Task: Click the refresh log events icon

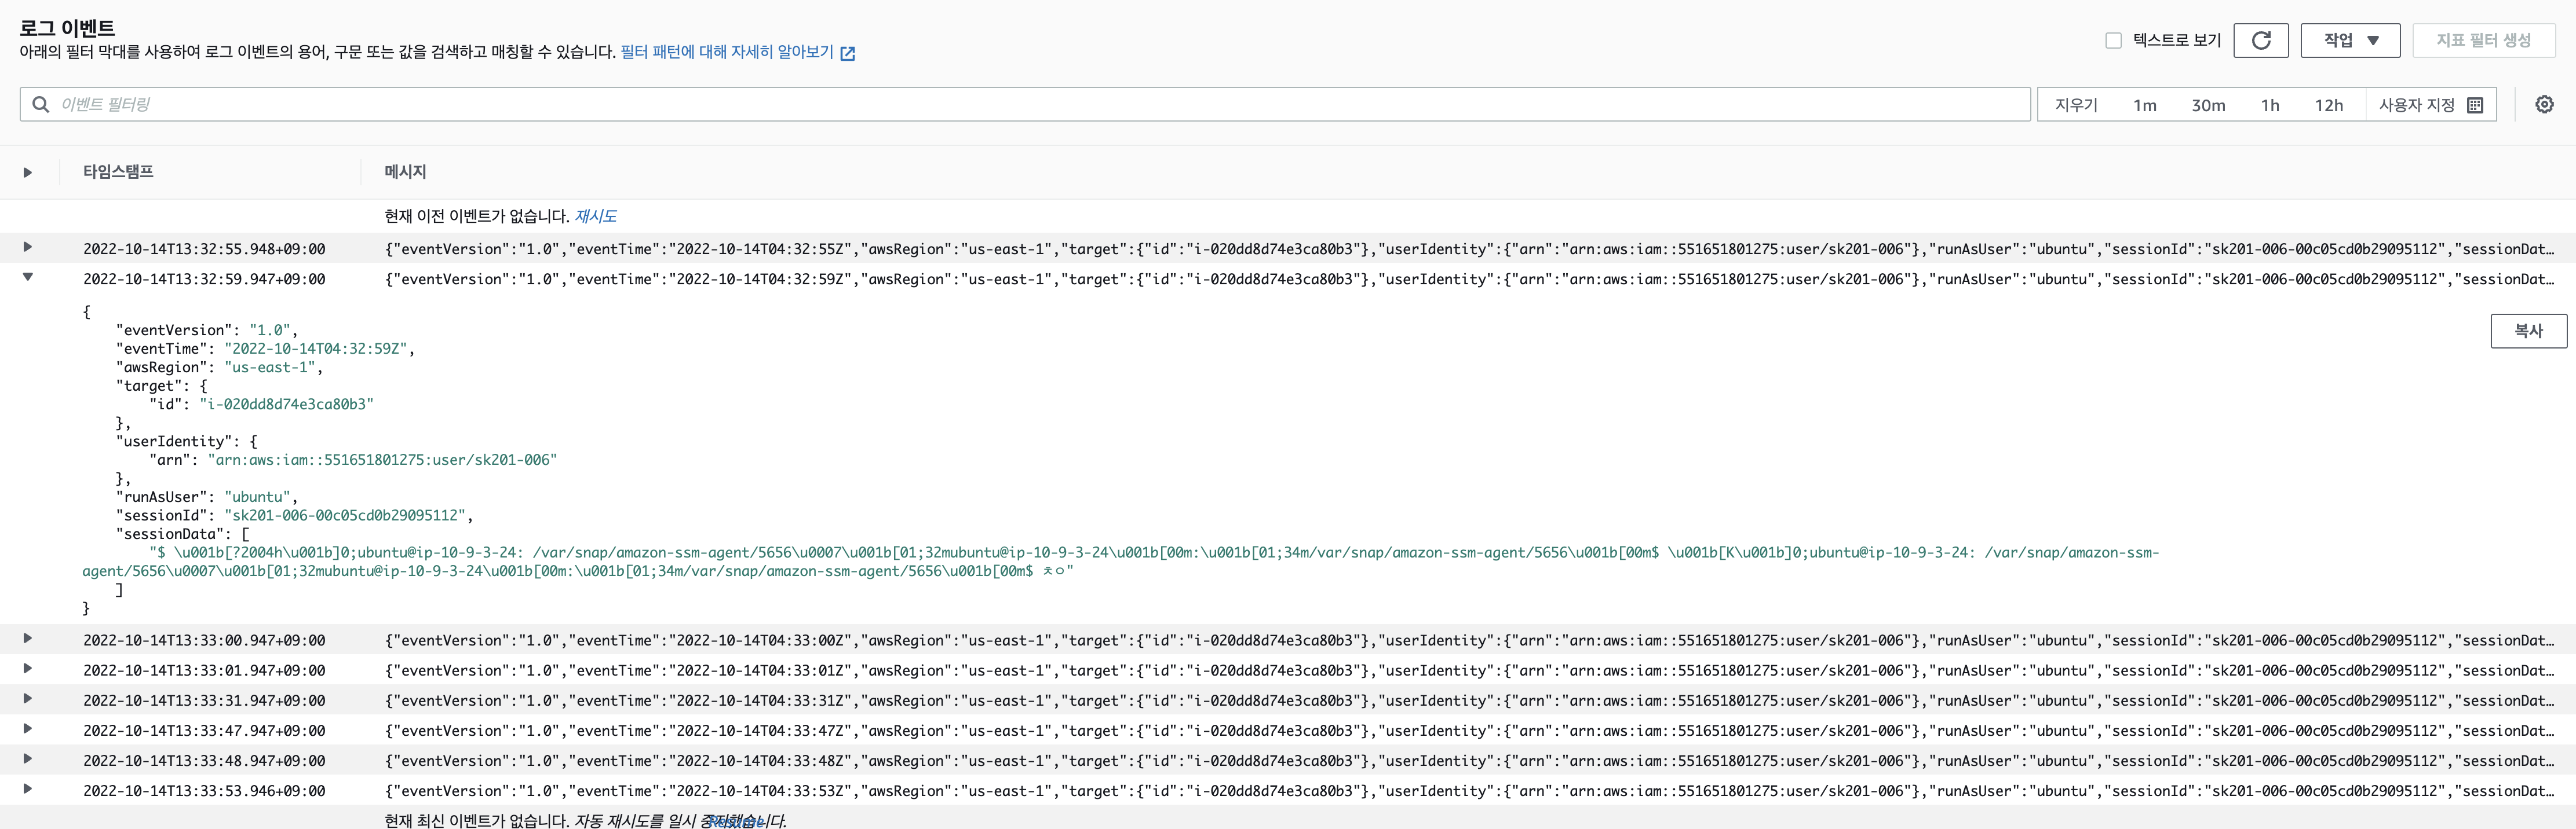Action: (2260, 40)
